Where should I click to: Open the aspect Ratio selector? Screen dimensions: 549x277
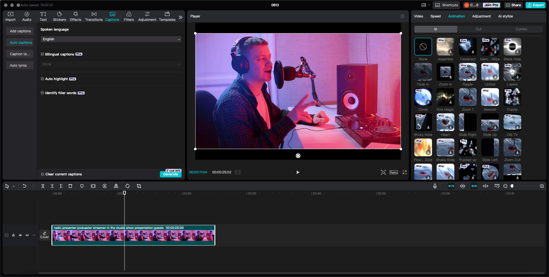393,172
